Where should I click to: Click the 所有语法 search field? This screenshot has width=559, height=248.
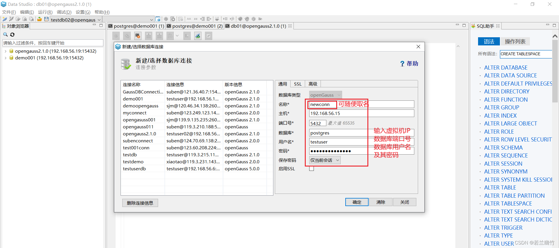pos(526,54)
